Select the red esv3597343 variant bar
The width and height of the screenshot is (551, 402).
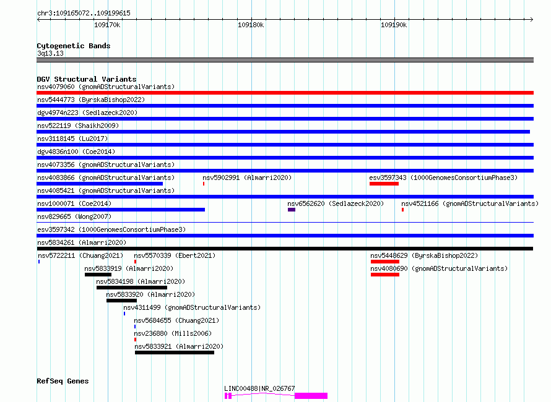coord(384,184)
